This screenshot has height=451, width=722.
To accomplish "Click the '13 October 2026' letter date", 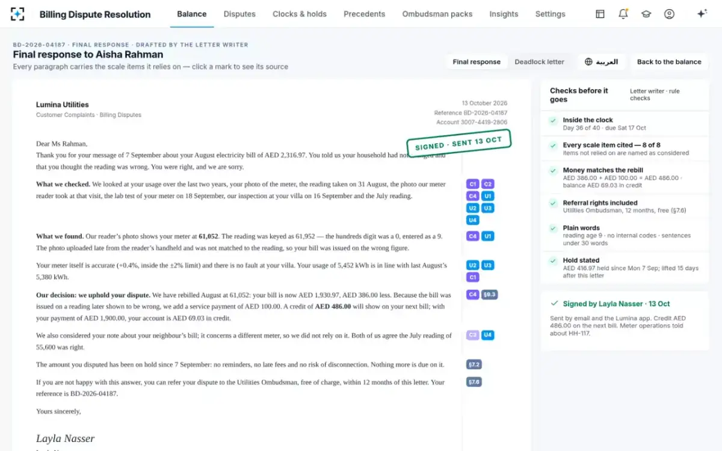I will tap(484, 103).
